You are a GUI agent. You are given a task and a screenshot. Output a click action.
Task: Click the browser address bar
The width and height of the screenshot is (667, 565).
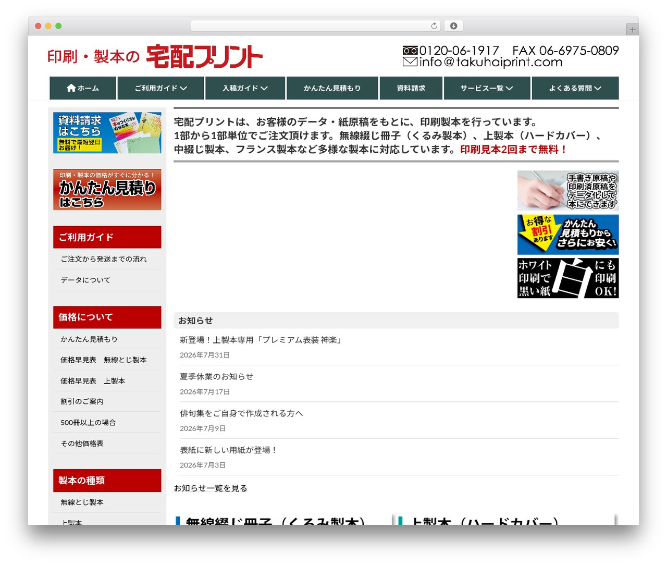(x=315, y=26)
